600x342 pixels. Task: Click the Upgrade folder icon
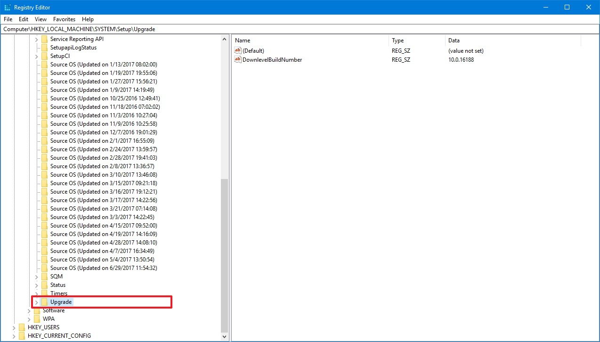click(x=44, y=302)
